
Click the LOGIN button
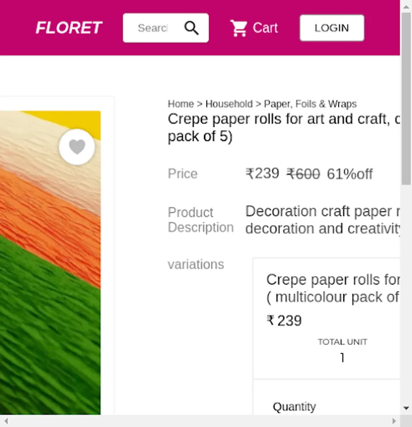click(x=332, y=28)
